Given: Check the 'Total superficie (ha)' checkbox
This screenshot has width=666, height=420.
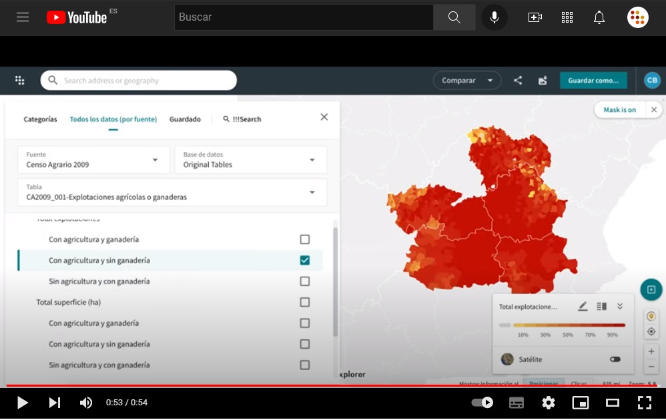Looking at the screenshot, I should pos(305,303).
